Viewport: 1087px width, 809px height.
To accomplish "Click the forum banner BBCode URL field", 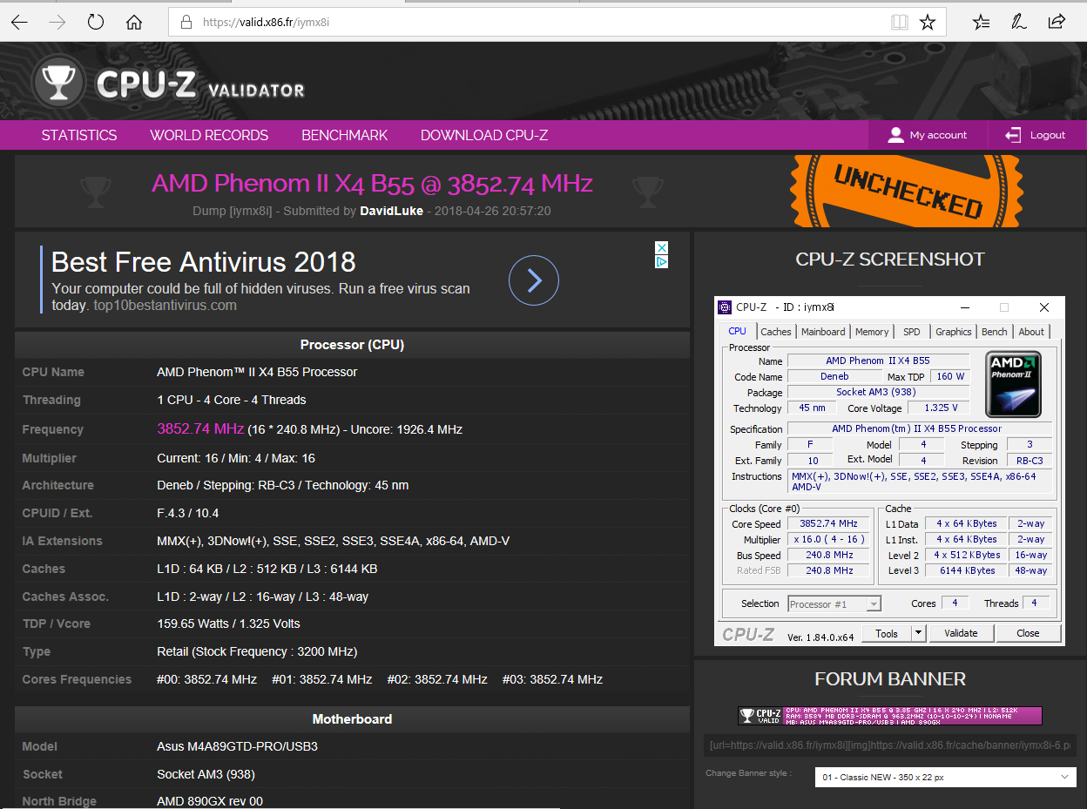I will 890,745.
